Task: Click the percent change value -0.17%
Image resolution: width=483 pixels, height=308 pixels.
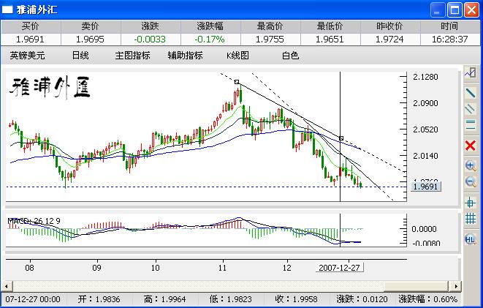Action: pyautogui.click(x=210, y=40)
